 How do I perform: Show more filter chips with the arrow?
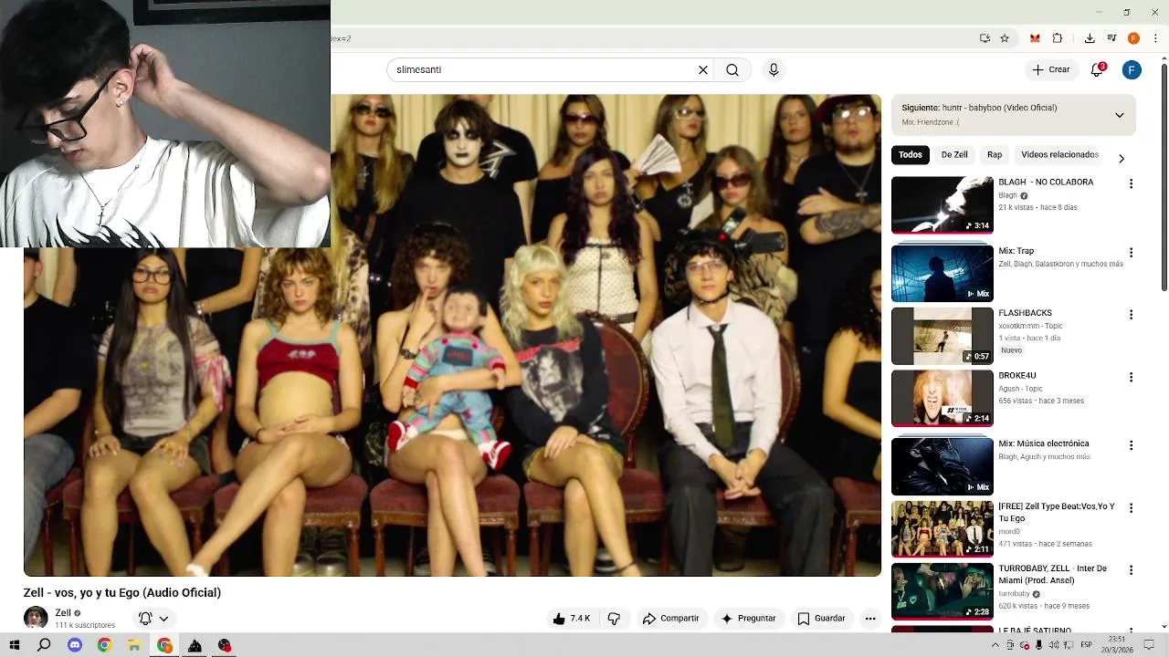(1122, 159)
